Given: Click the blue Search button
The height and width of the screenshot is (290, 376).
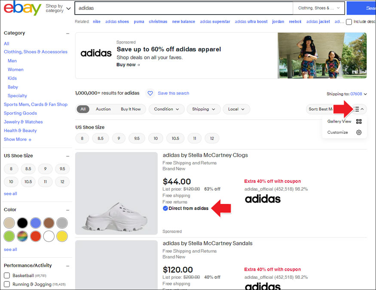Looking at the screenshot, I should [361, 8].
